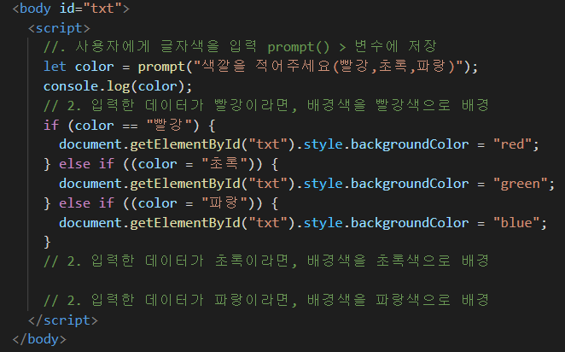565x352 pixels.
Task: Click 'console' in the console.log line
Action: [71, 86]
